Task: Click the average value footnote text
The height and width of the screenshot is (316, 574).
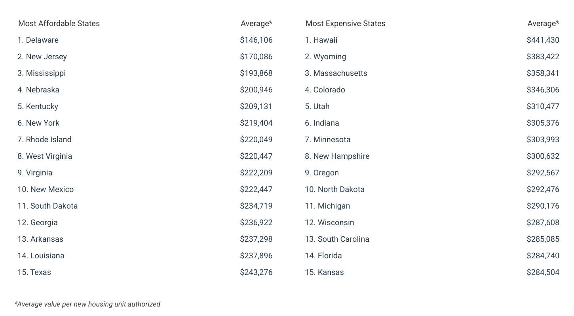Action: (87, 304)
